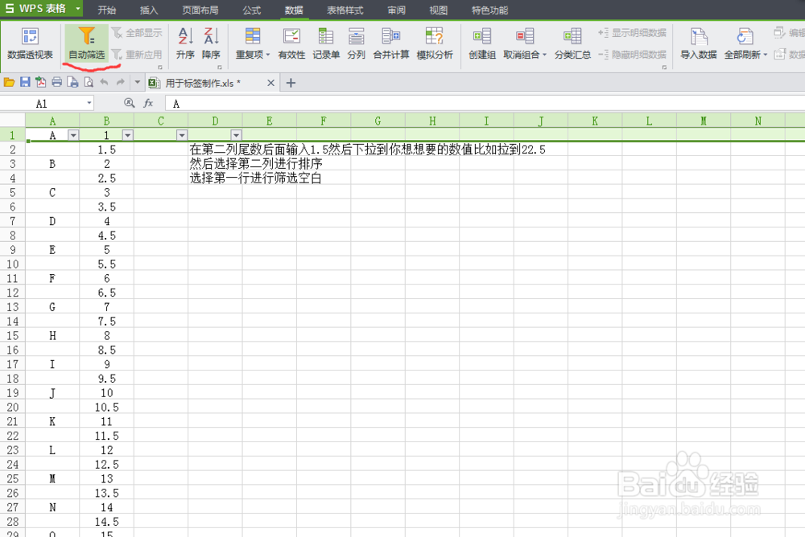805x537 pixels.
Task: Click Show All (全部显示) filter option
Action: point(137,33)
